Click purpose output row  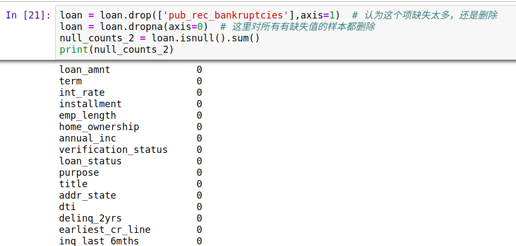click(131, 173)
